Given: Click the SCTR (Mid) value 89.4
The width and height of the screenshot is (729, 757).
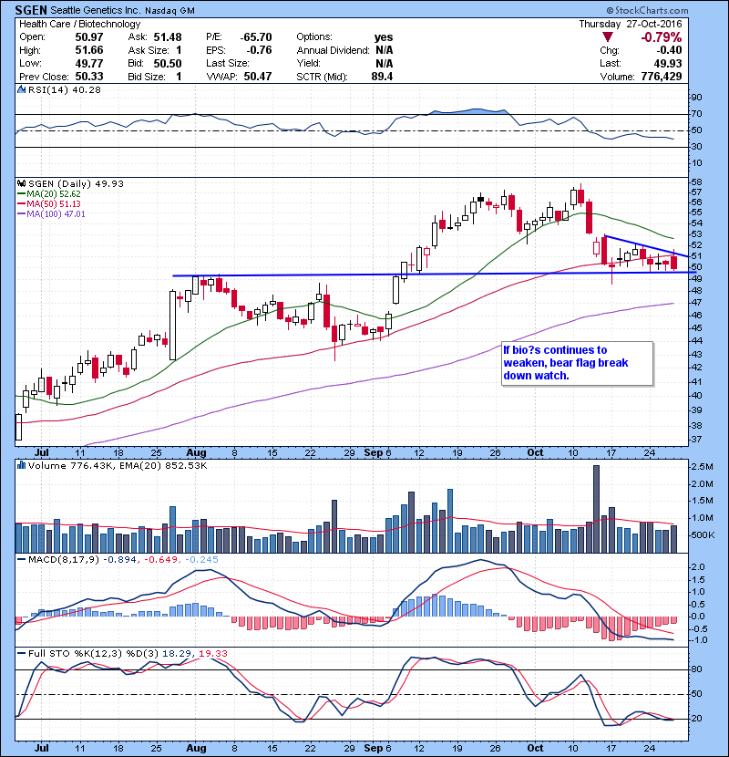Looking at the screenshot, I should tap(382, 77).
